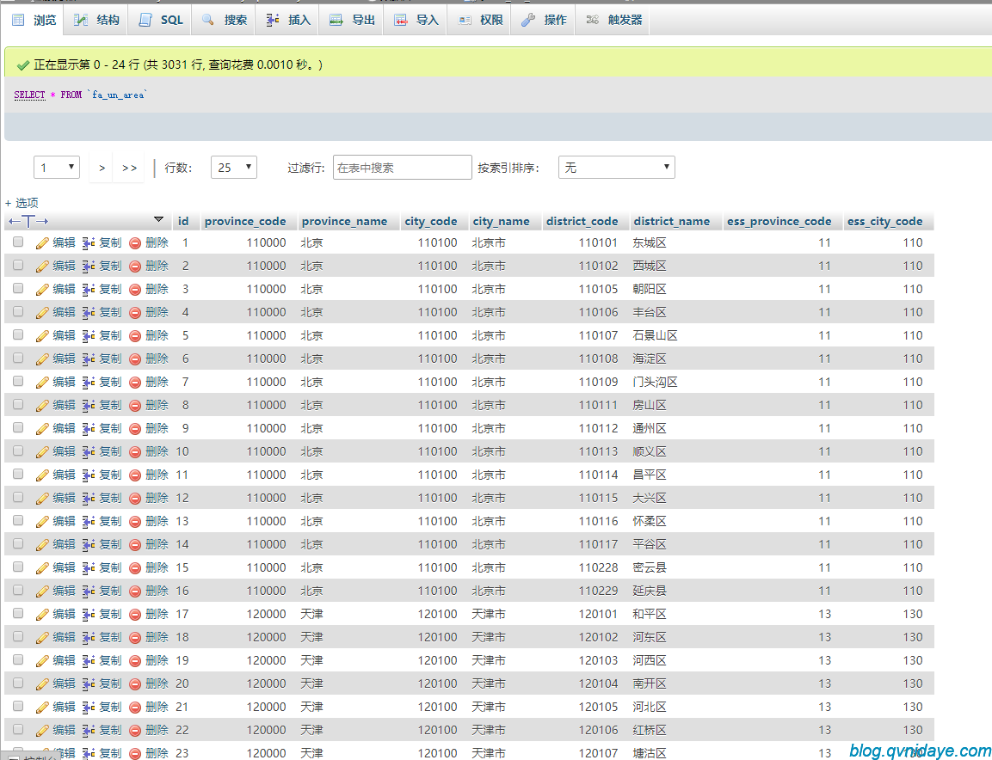992x760 pixels.
Task: Click the red delete icon for row id 3
Action: [135, 290]
